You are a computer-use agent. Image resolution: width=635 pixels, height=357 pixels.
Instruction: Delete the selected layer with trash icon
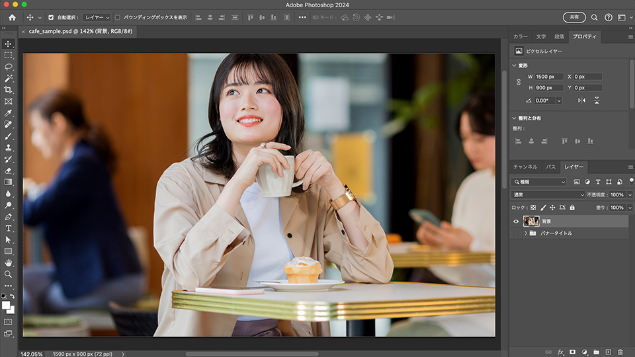click(x=620, y=352)
